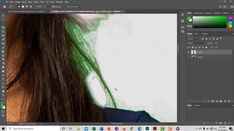Open the File menu
Viewport: 234px width, 131px height.
7,2
